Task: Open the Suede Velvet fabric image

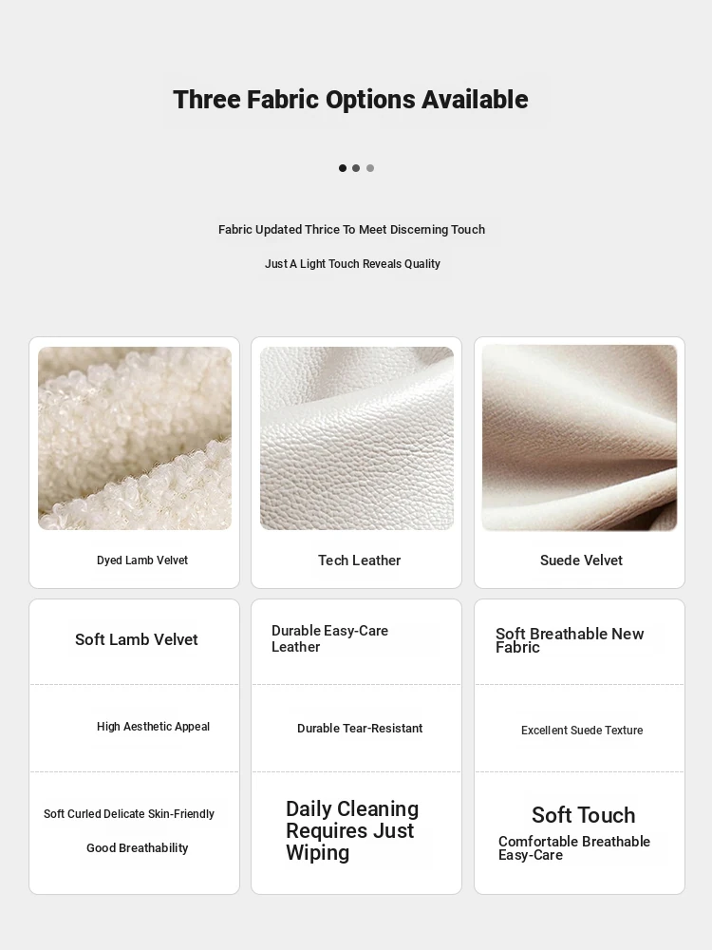Action: click(579, 438)
